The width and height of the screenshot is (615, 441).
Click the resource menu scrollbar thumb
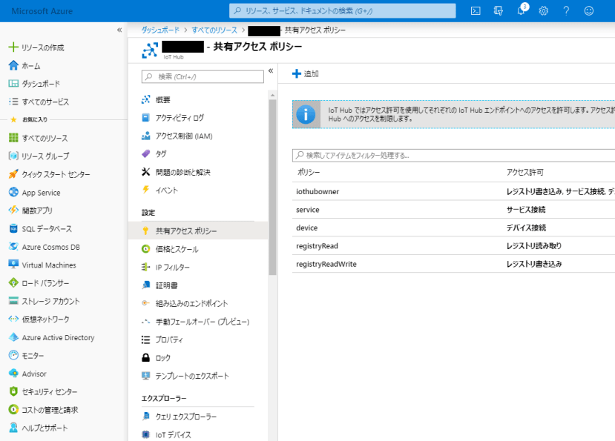pyautogui.click(x=272, y=187)
